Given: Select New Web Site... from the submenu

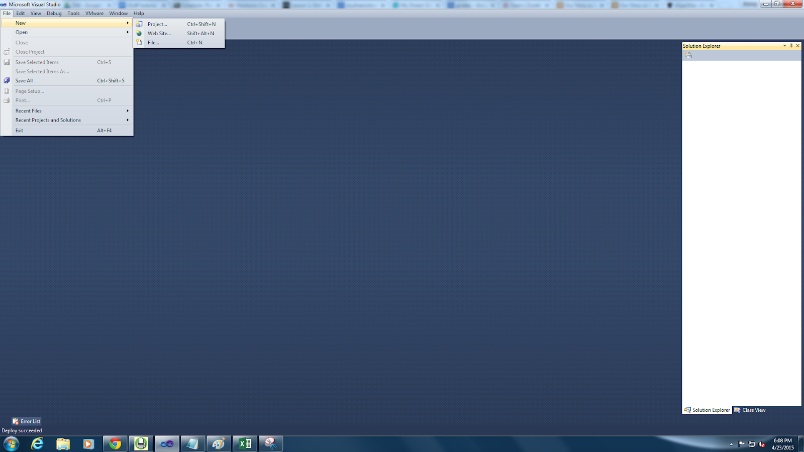Looking at the screenshot, I should click(179, 34).
